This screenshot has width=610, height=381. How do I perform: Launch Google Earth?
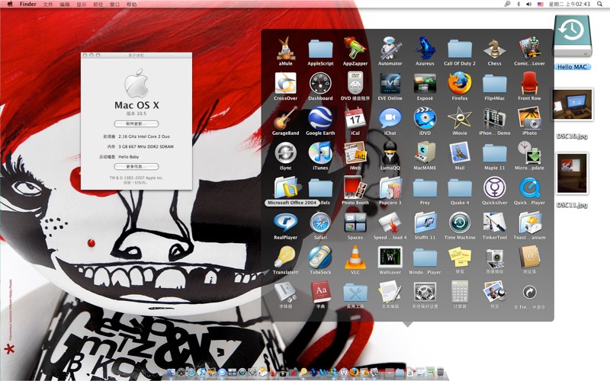coord(320,118)
